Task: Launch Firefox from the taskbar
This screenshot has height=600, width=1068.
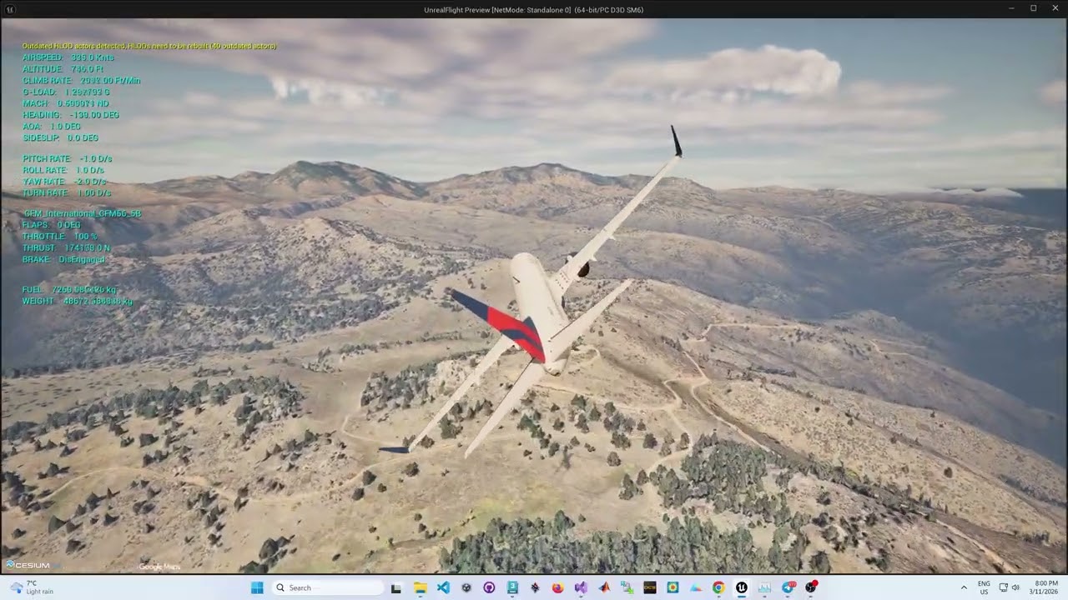Action: tap(557, 587)
